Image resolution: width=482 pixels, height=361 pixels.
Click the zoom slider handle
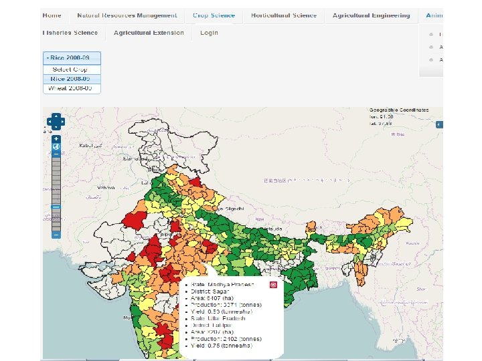click(56, 207)
